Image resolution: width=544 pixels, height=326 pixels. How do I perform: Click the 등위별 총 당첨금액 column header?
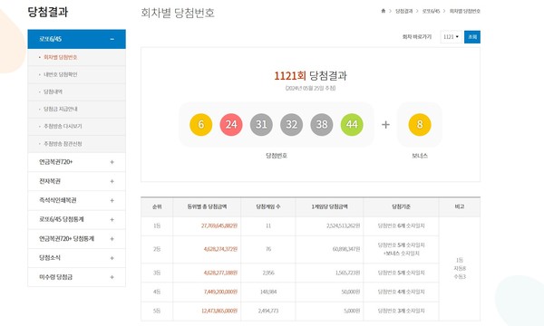click(207, 206)
